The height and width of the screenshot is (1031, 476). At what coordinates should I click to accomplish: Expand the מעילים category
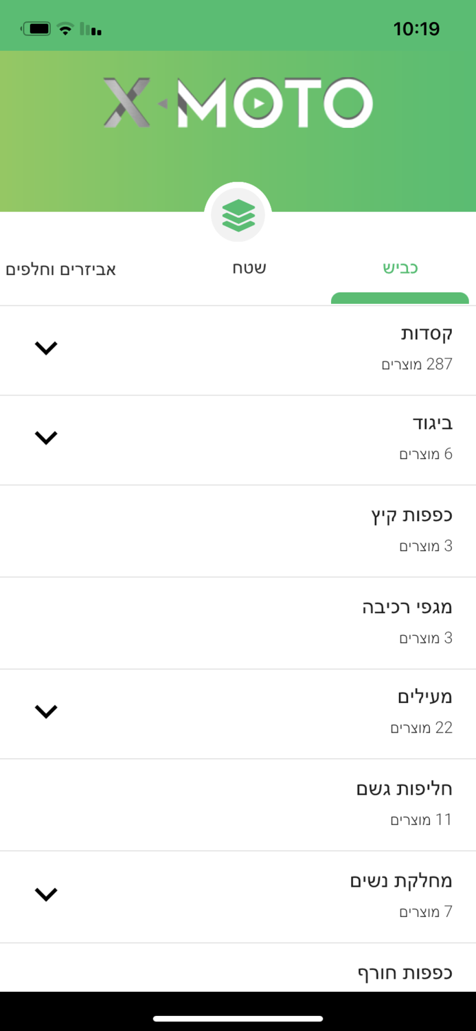[x=46, y=712]
